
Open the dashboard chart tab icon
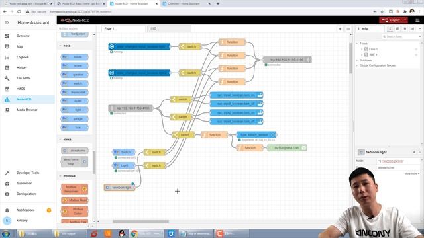pyautogui.click(x=412, y=28)
